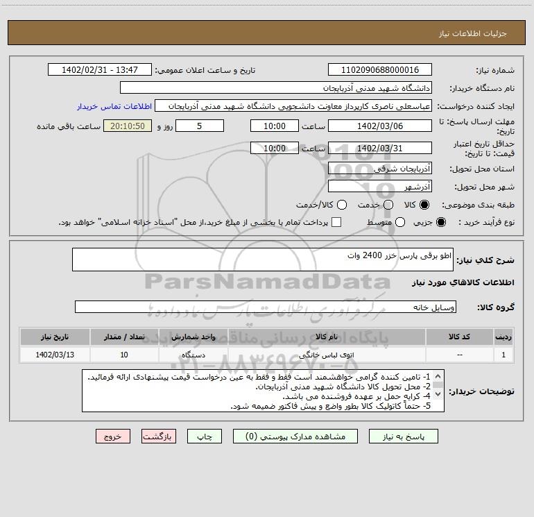
Task: Click the remaining time field 20:10:50
Action: pyautogui.click(x=128, y=126)
